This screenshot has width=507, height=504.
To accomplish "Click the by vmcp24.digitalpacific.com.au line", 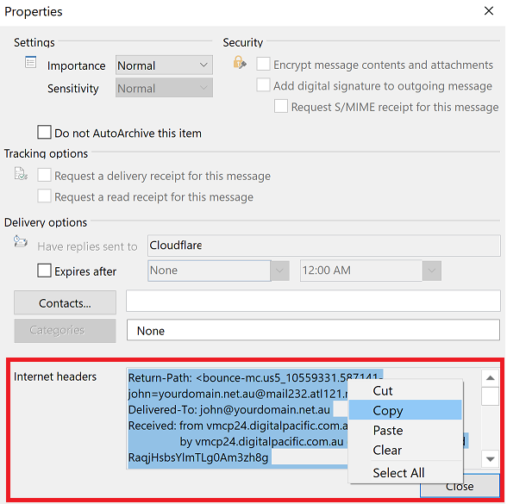I will [261, 441].
